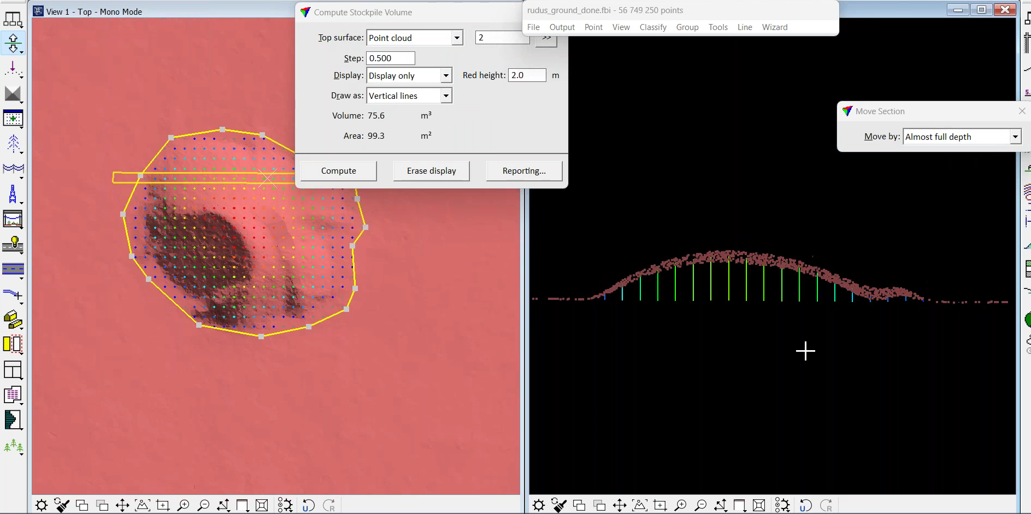Screen dimensions: 1031x514
Task: Click View Previous arrow in View 1 toolbar
Action: 308,505
